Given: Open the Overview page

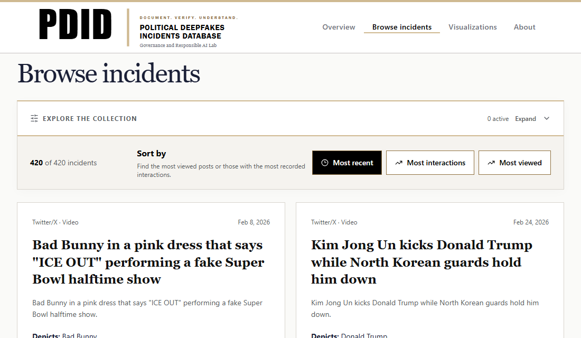Looking at the screenshot, I should click(x=339, y=27).
